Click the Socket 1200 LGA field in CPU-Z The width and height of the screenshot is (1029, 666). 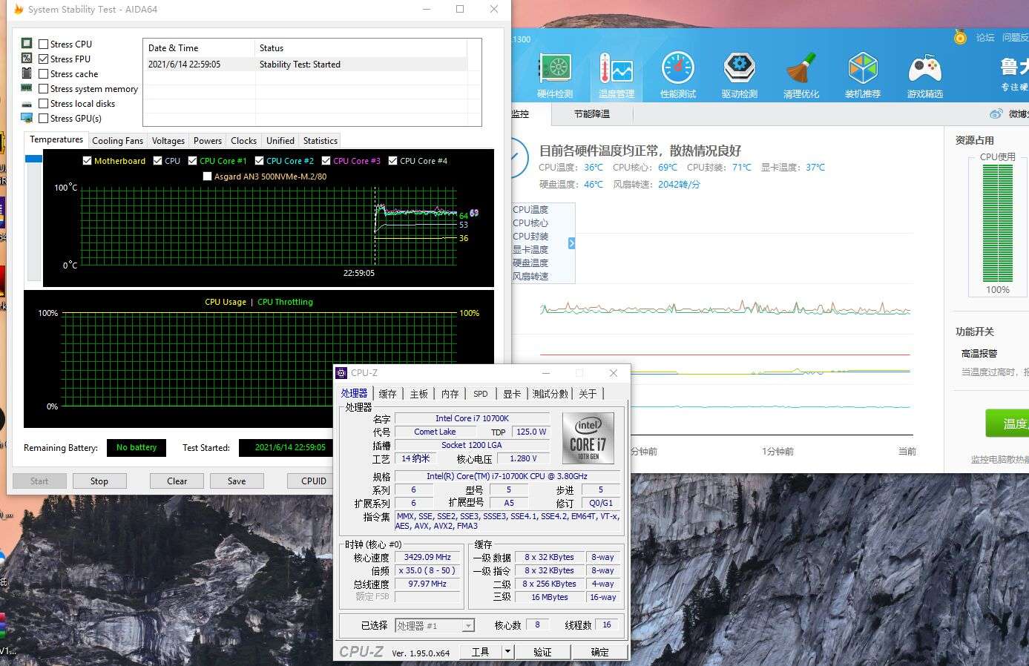(472, 445)
